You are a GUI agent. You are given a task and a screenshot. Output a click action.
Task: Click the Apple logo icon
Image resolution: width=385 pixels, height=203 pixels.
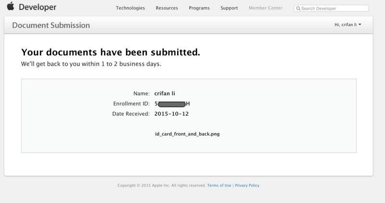(11, 6)
